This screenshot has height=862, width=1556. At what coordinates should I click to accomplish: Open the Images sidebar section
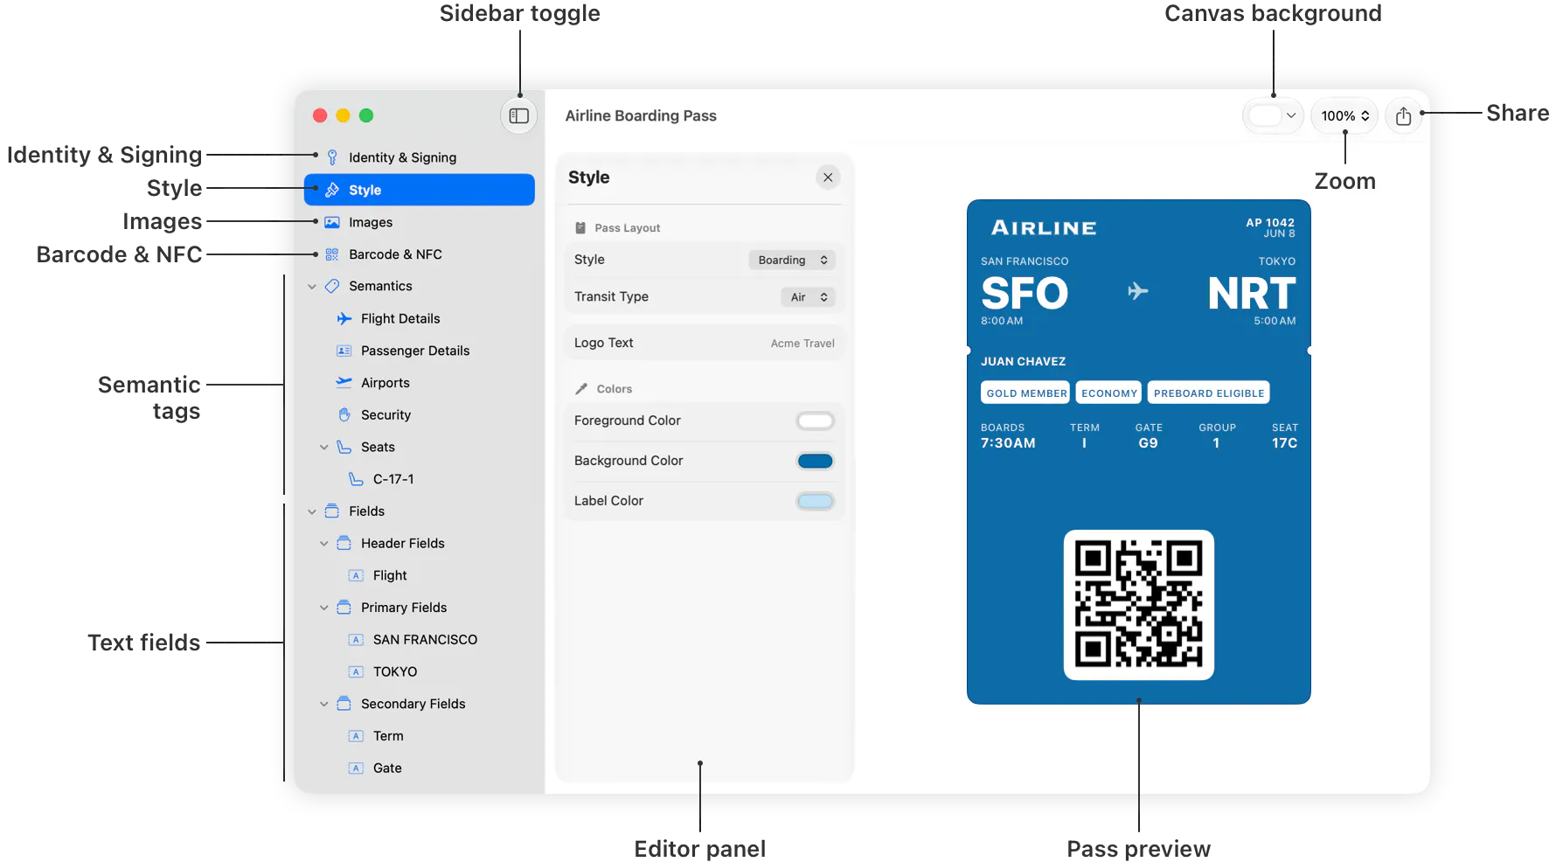(x=420, y=222)
